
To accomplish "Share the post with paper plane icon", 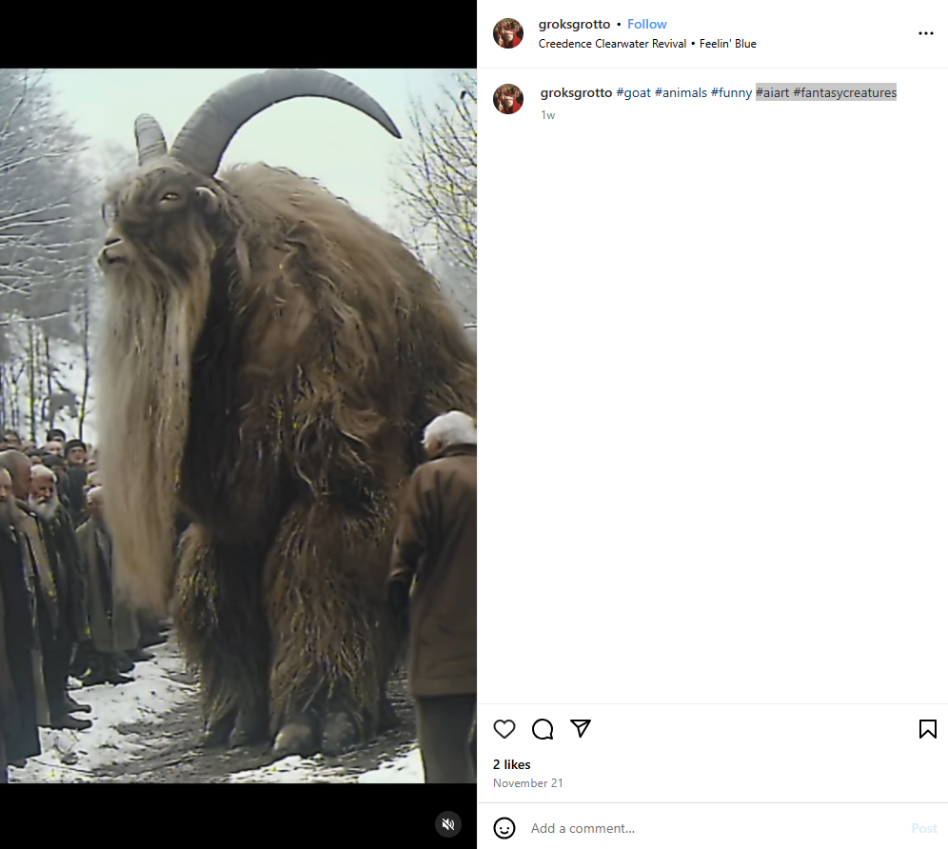I will (x=581, y=728).
